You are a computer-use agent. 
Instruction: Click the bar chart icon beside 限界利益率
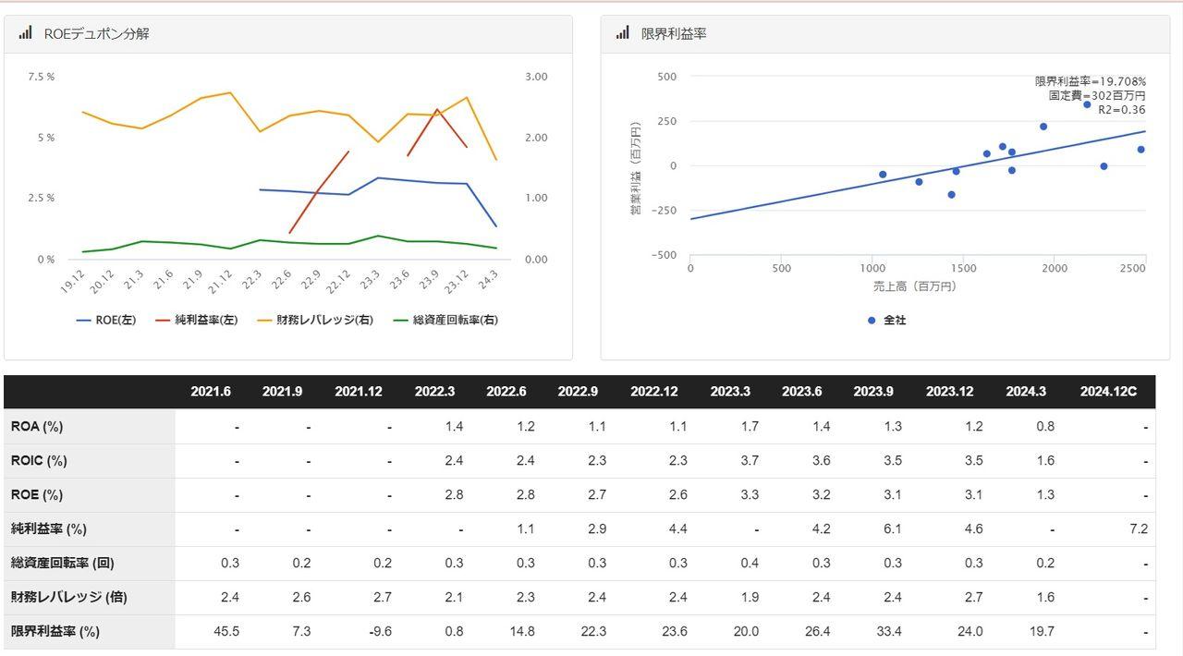click(x=622, y=33)
